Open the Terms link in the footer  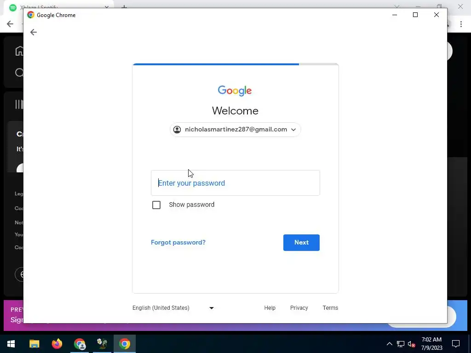(330, 307)
